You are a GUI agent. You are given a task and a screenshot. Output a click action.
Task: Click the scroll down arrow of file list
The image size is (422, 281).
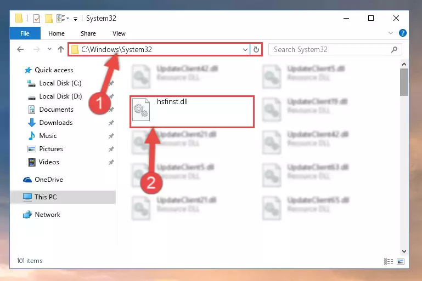pos(404,251)
